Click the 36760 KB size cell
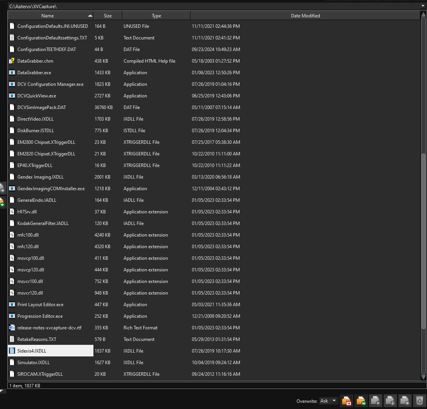Image resolution: width=427 pixels, height=409 pixels. pyautogui.click(x=103, y=107)
